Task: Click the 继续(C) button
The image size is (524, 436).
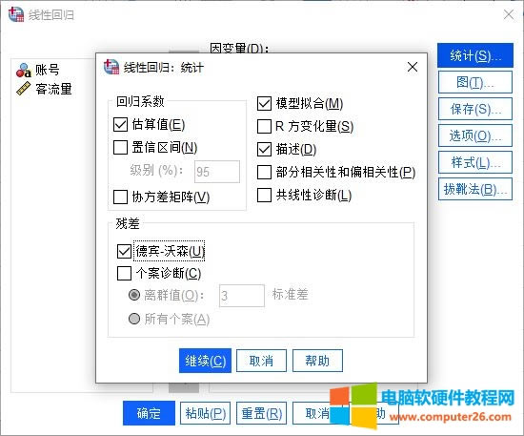Action: coord(205,361)
